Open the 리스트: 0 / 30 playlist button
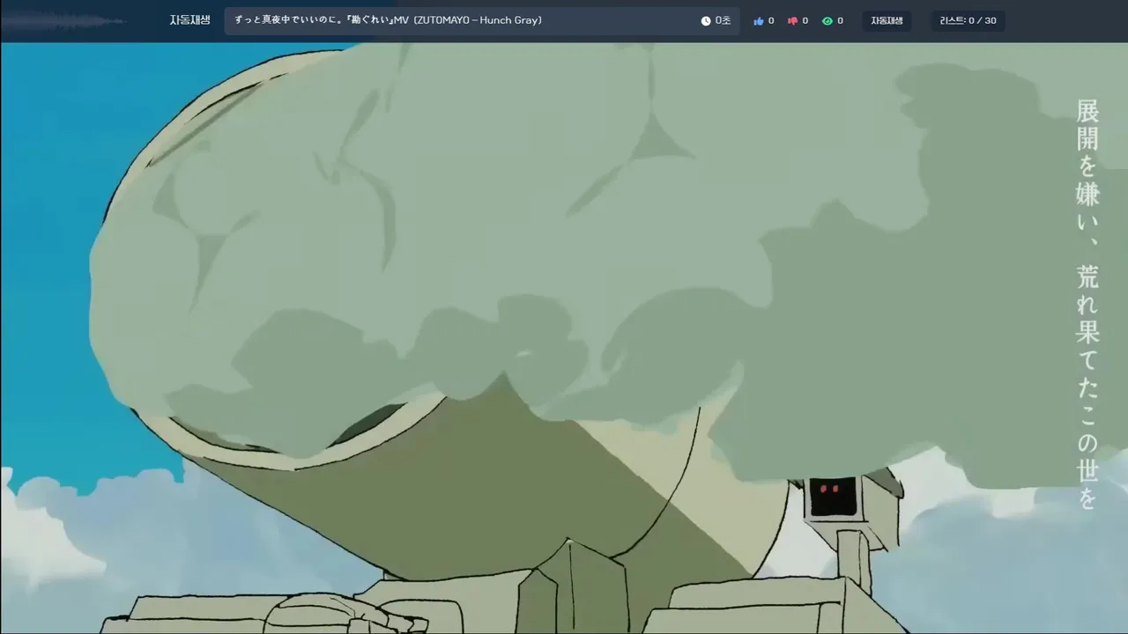This screenshot has height=634, width=1128. coord(968,21)
